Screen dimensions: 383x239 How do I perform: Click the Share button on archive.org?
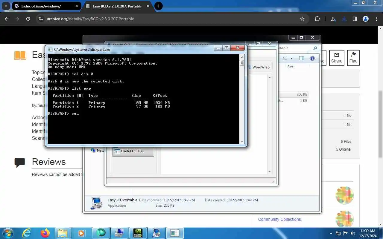(337, 58)
